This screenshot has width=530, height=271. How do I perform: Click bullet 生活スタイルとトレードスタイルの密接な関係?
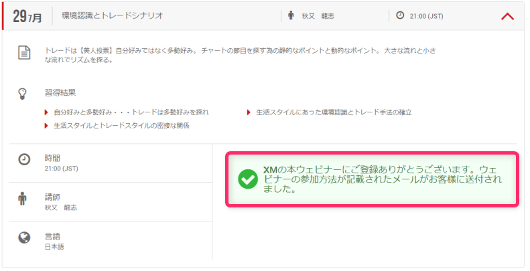[x=122, y=126]
